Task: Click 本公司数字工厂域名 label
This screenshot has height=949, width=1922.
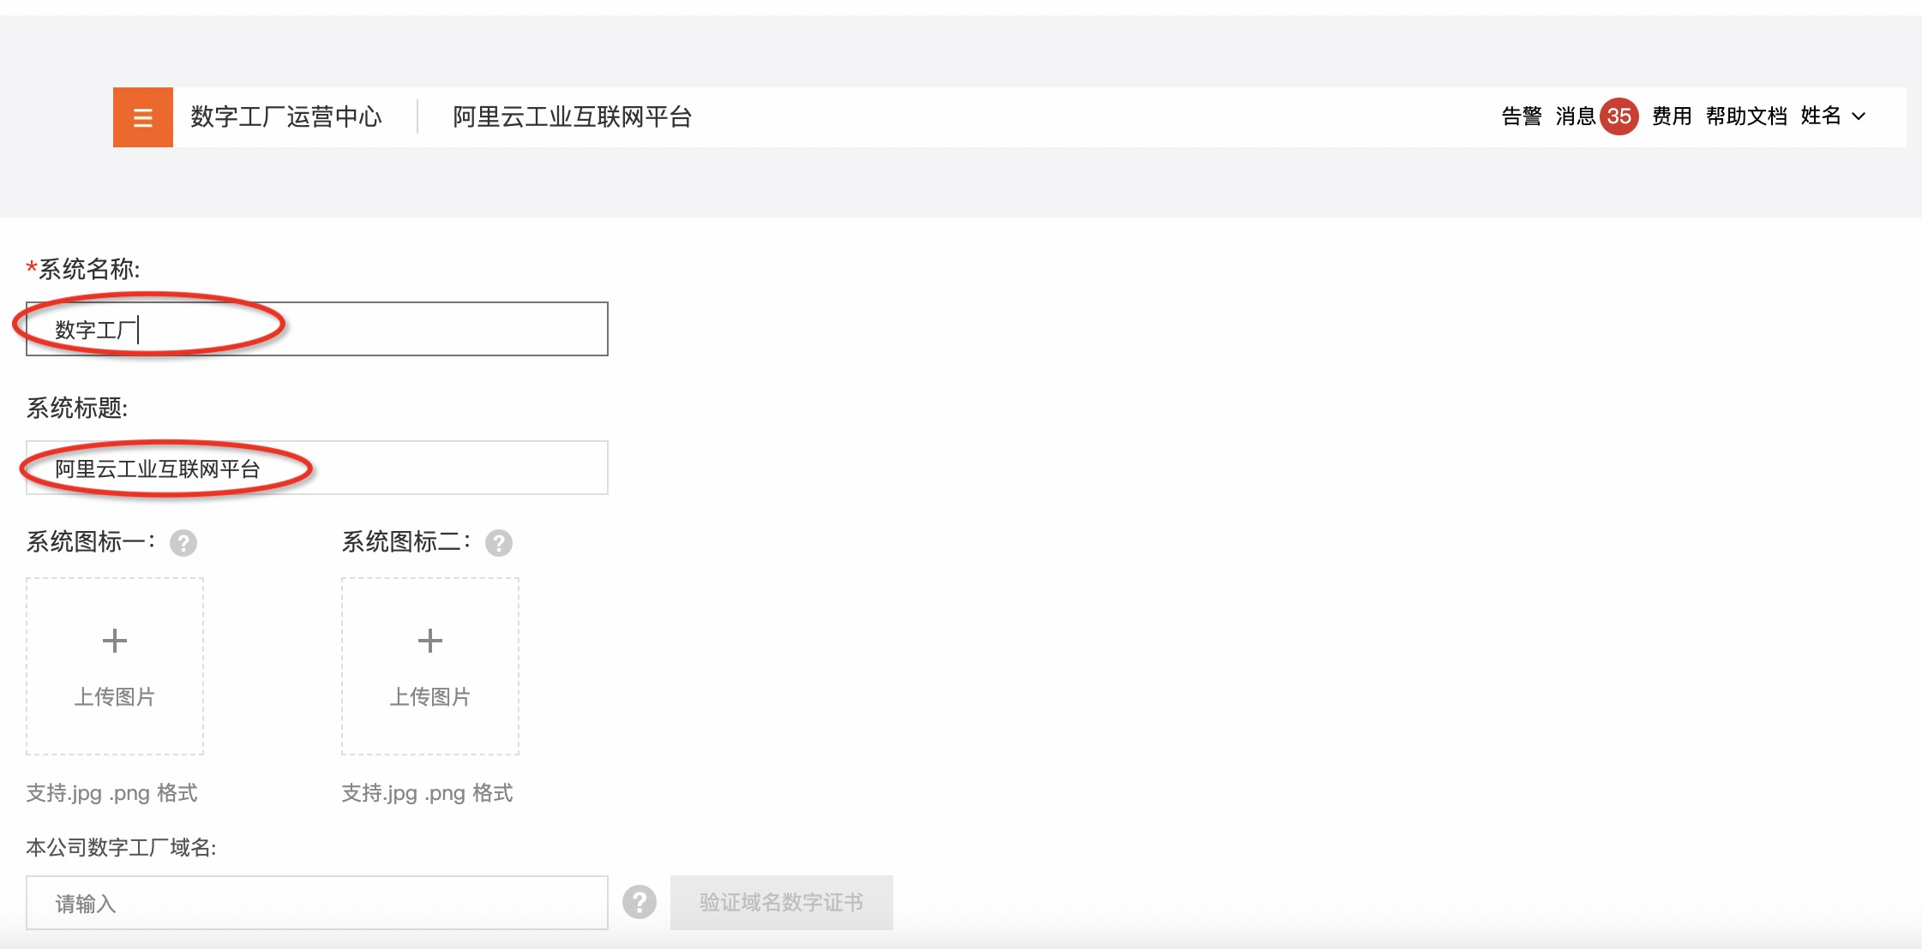Action: point(121,847)
